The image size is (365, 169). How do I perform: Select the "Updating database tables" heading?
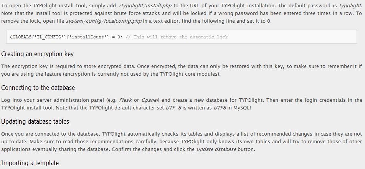point(35,122)
